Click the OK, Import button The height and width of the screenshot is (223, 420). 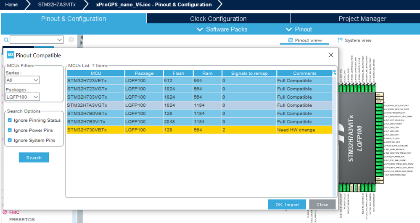point(287,205)
